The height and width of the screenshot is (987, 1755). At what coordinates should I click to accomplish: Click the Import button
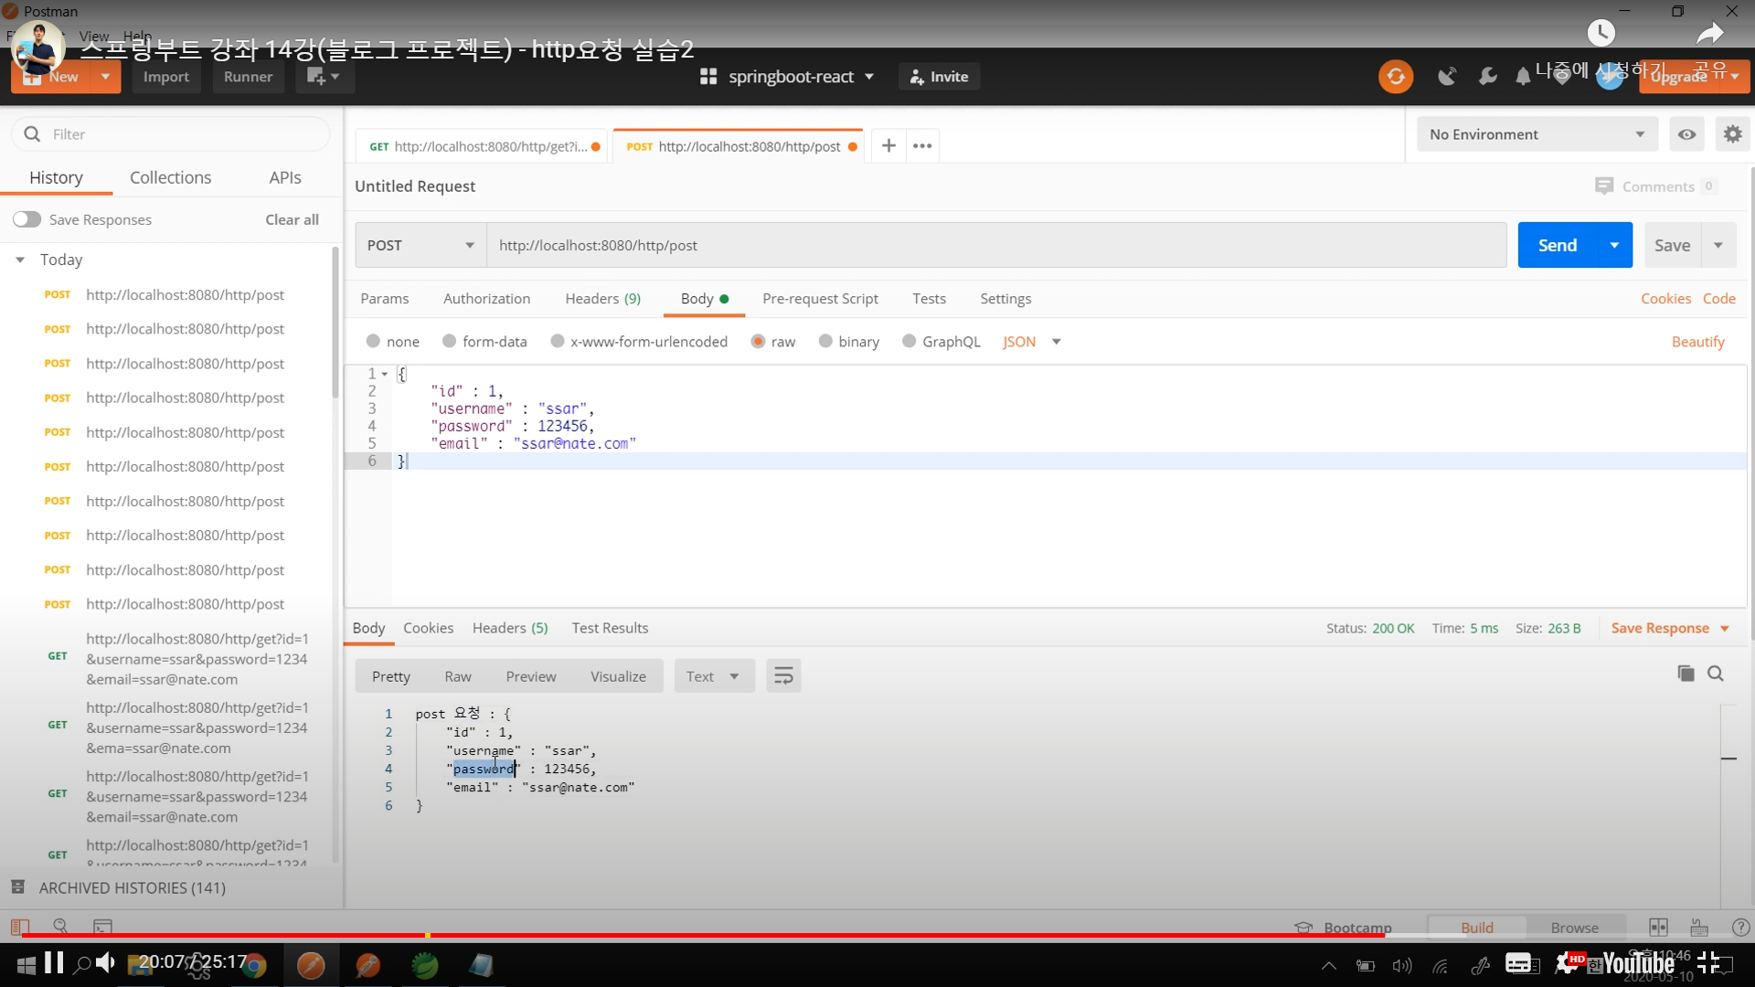point(165,77)
